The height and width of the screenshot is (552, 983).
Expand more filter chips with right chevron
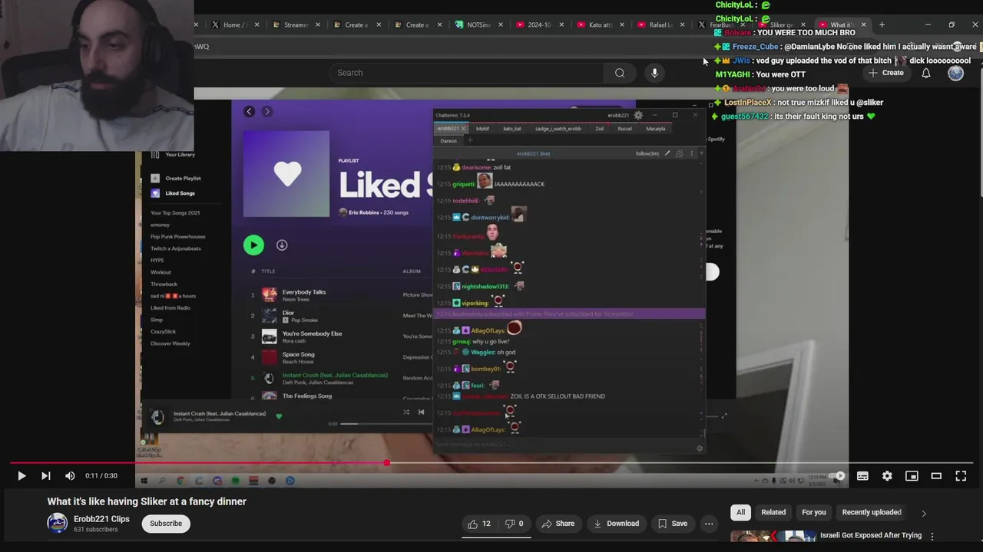pos(924,513)
